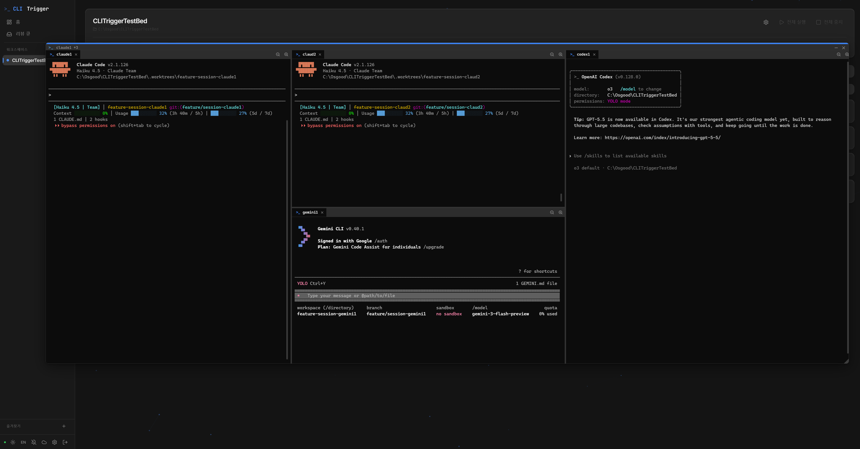
Task: Open project settings gear next to 전체 실행
Action: point(766,22)
